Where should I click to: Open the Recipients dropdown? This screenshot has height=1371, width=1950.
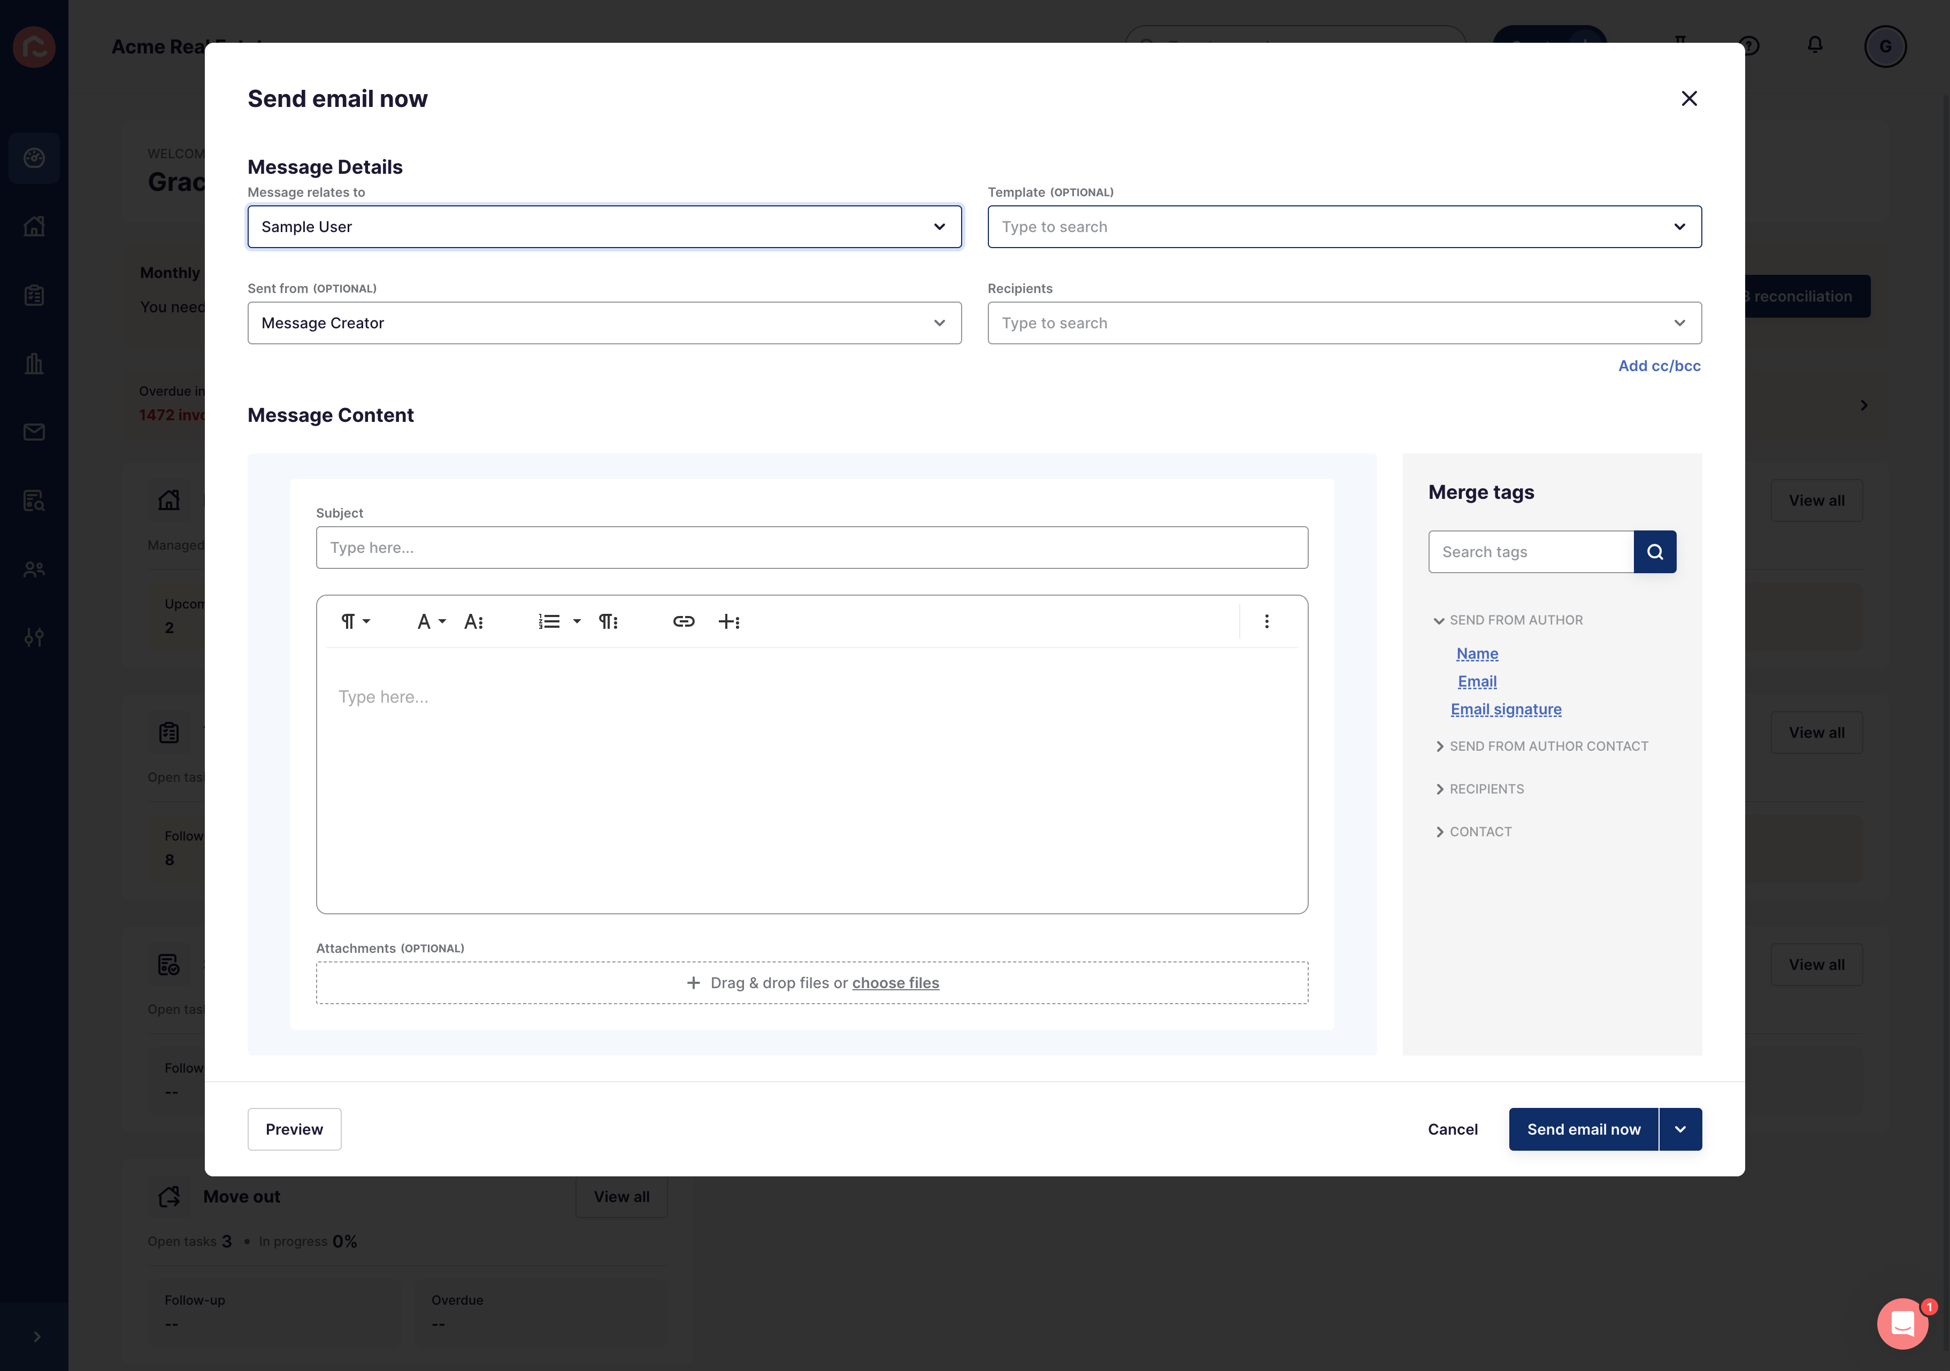pyautogui.click(x=1343, y=324)
